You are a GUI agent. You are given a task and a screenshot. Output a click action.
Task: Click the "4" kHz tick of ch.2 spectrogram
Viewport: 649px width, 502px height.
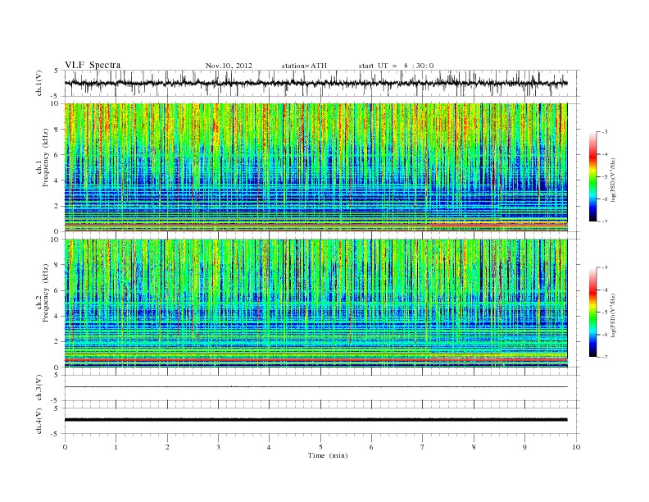click(57, 317)
